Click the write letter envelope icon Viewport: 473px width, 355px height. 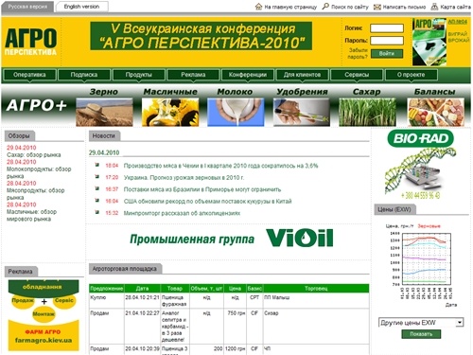(377, 7)
